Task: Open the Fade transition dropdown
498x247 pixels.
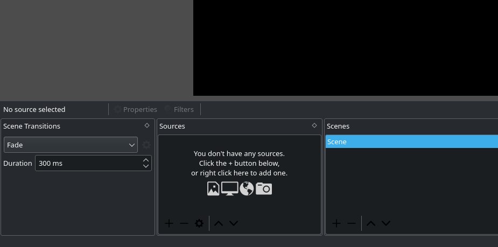Action: point(71,145)
